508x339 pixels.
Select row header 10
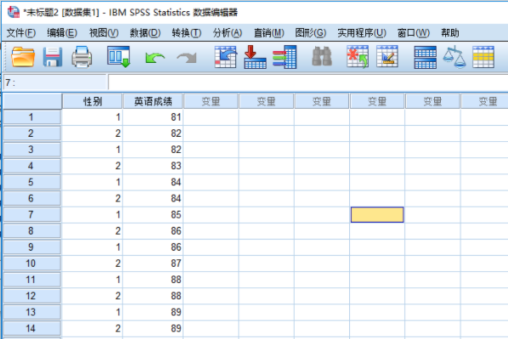[31, 263]
